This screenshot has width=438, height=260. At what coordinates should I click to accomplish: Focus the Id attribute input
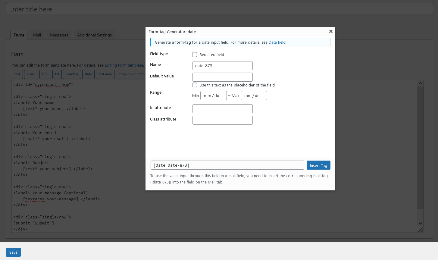pyautogui.click(x=223, y=109)
